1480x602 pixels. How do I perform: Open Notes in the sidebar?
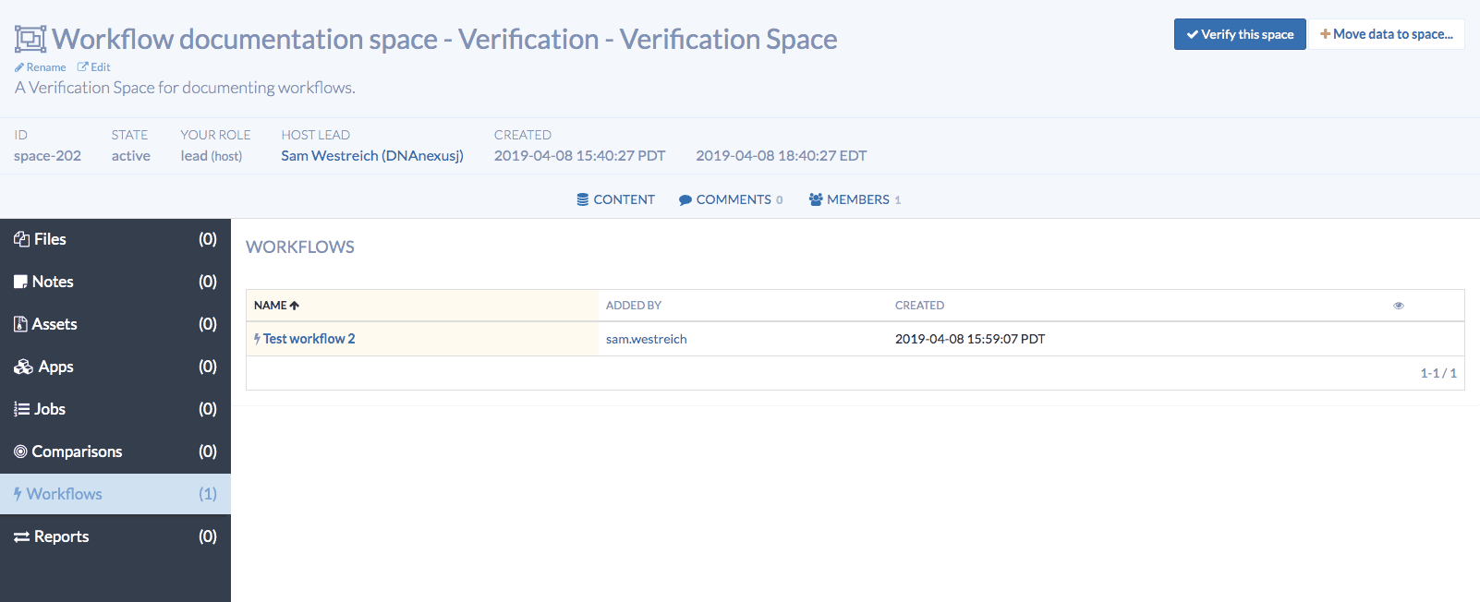coord(115,282)
